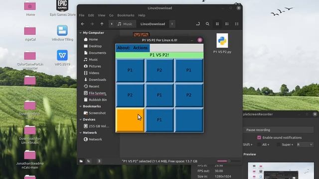The width and height of the screenshot is (319, 179).
Task: Click the empty bottom-right game tile
Action: tap(189, 120)
